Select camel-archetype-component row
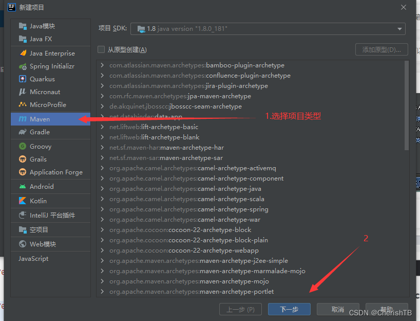The image size is (420, 321). pos(251,178)
